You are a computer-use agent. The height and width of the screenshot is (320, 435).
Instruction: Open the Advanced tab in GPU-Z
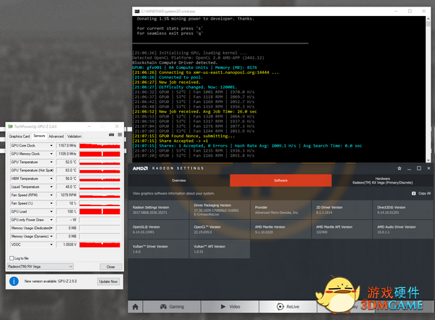[56, 136]
